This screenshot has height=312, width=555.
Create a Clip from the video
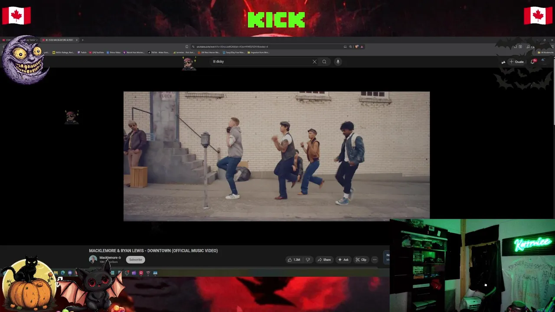(x=361, y=260)
